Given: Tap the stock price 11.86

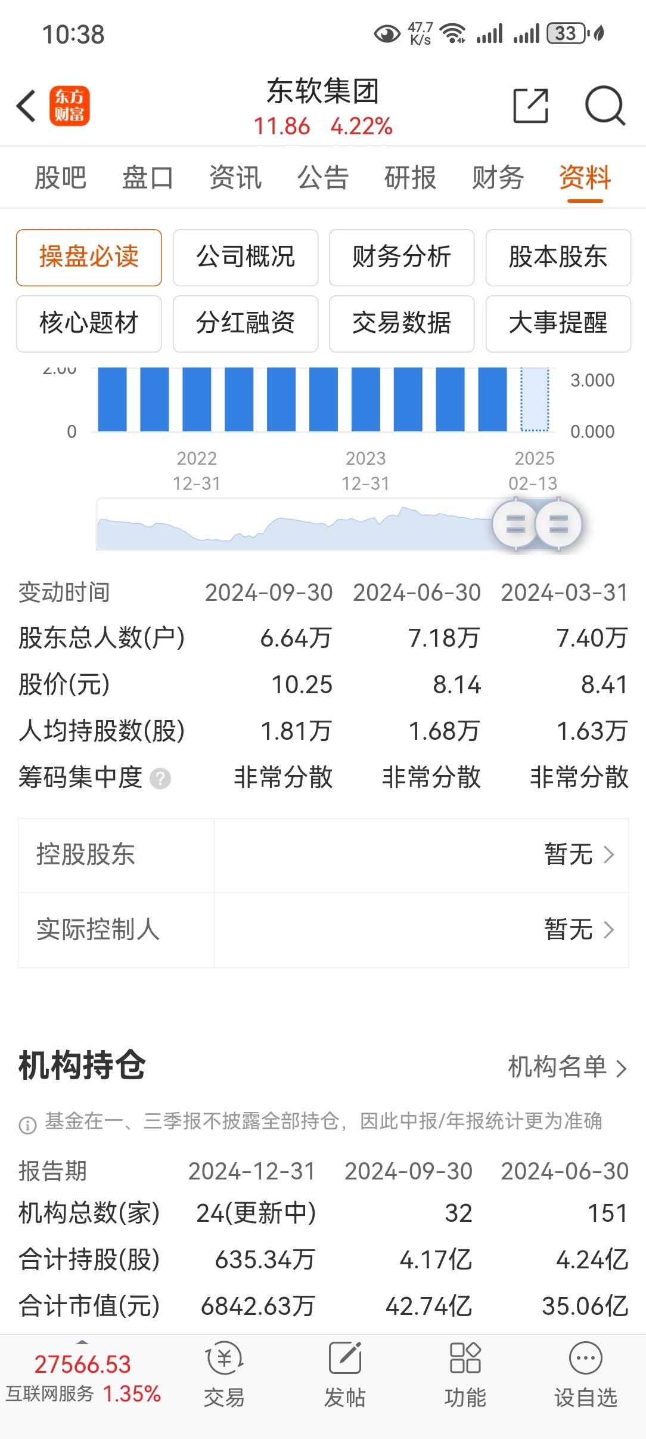Looking at the screenshot, I should pos(282,126).
